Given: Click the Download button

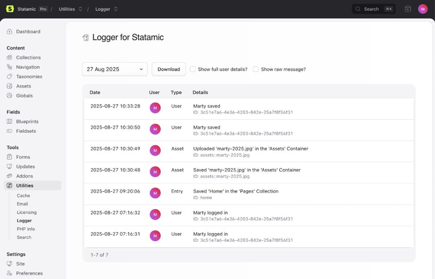Looking at the screenshot, I should 169,69.
